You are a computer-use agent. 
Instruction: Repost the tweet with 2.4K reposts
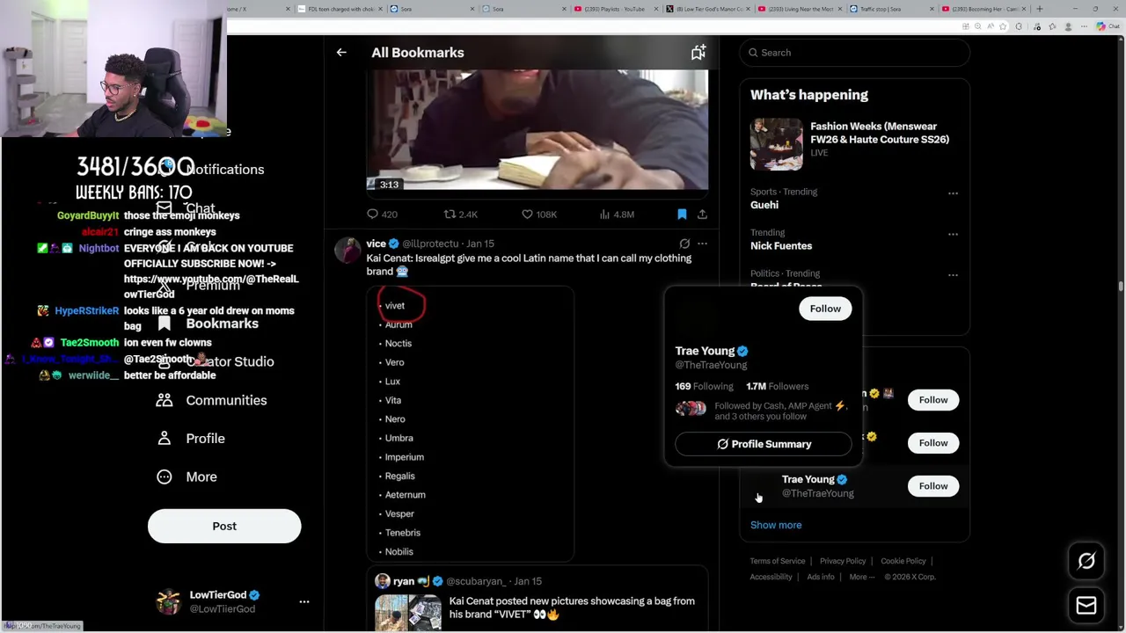pyautogui.click(x=460, y=215)
